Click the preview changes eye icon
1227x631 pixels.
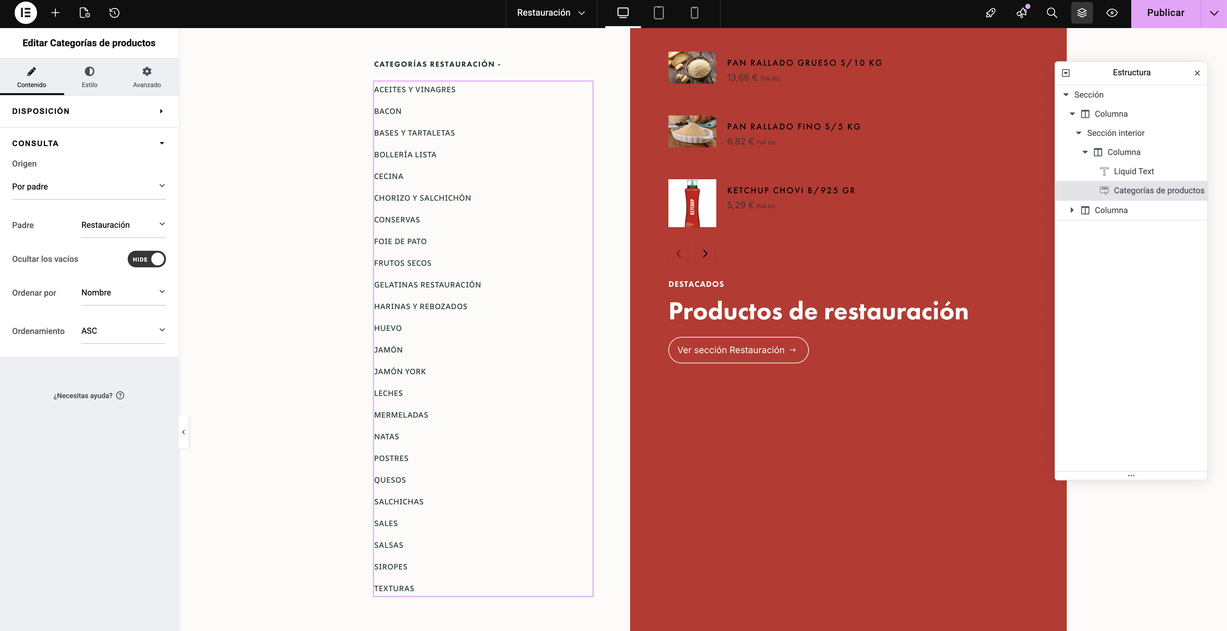point(1112,13)
